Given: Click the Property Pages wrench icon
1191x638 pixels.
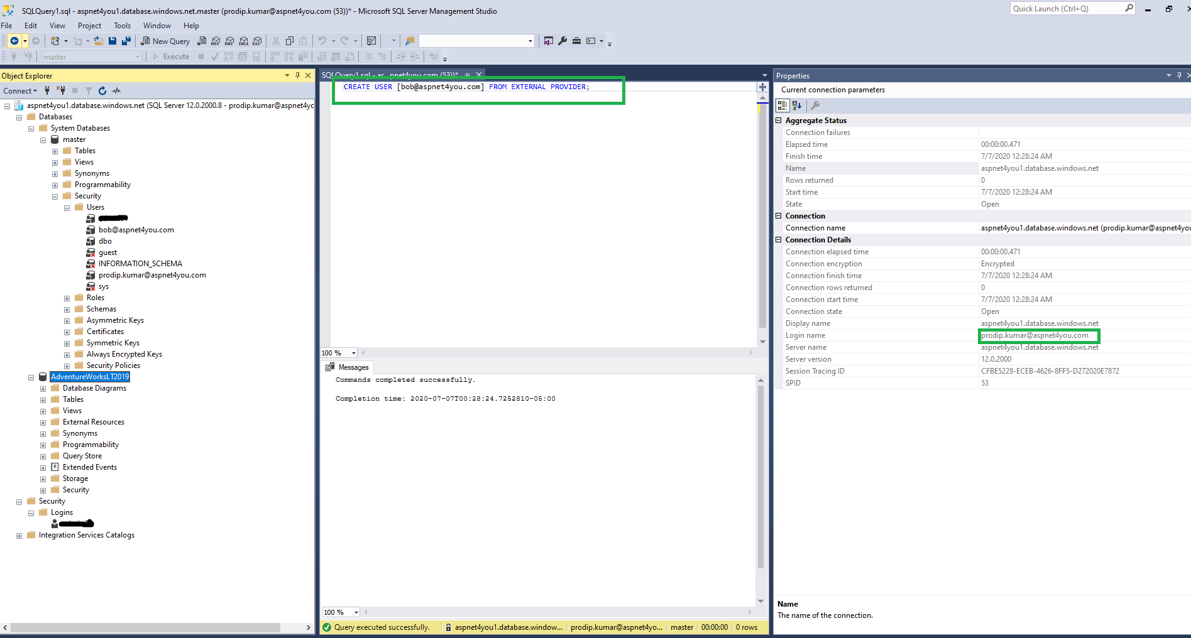Looking at the screenshot, I should click(815, 105).
